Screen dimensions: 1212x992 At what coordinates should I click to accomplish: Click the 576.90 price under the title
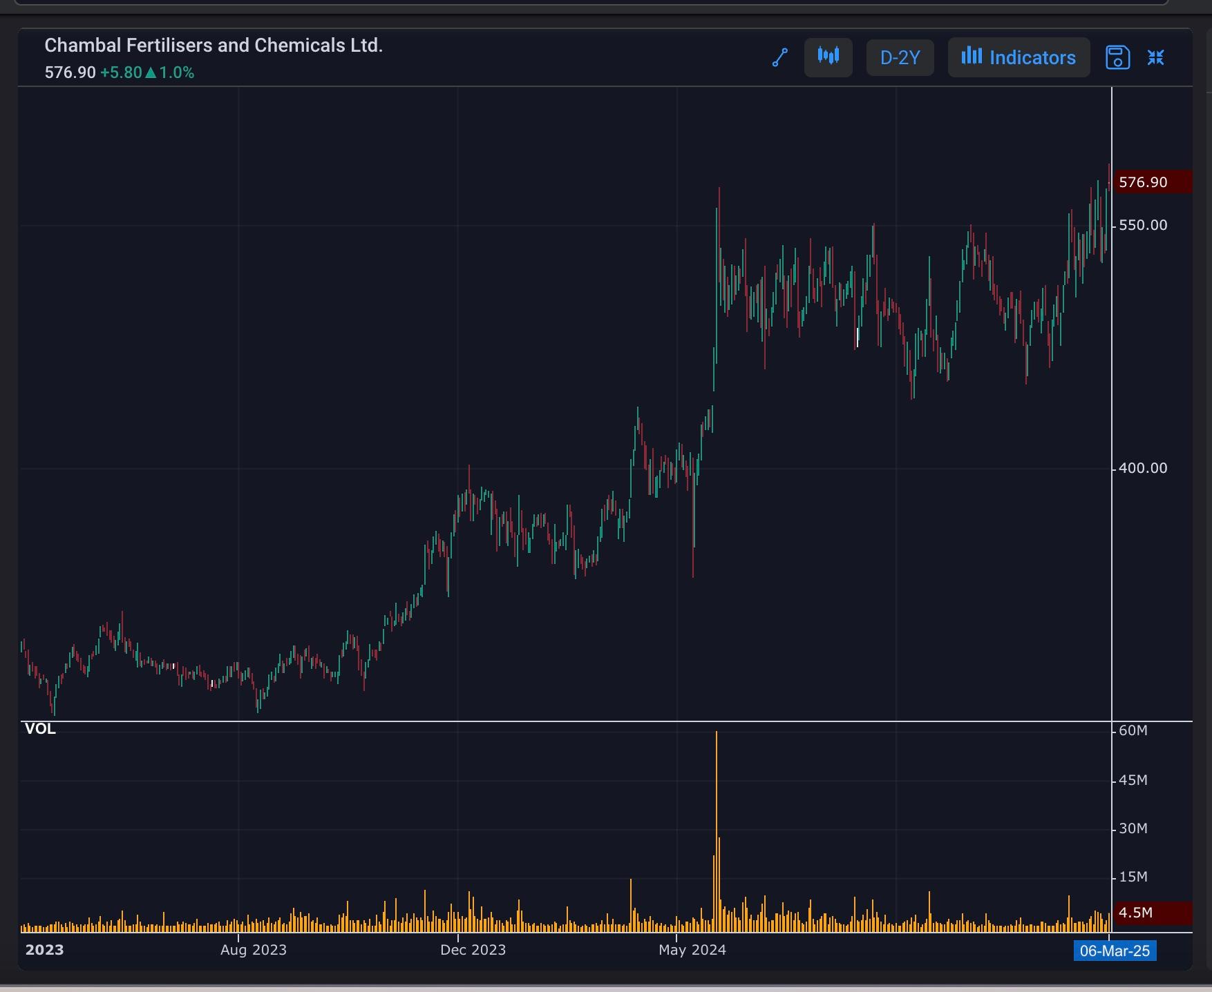pos(70,72)
